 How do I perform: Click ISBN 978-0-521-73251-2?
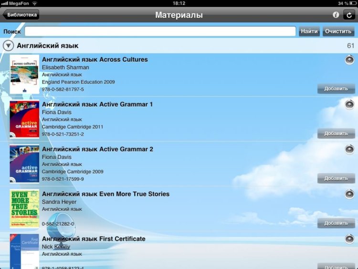point(63,134)
